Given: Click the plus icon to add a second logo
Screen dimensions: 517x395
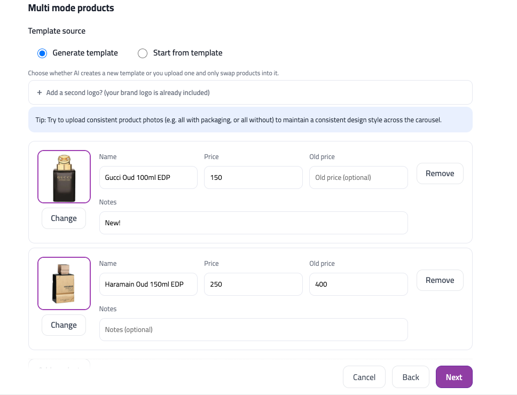Looking at the screenshot, I should tap(39, 92).
